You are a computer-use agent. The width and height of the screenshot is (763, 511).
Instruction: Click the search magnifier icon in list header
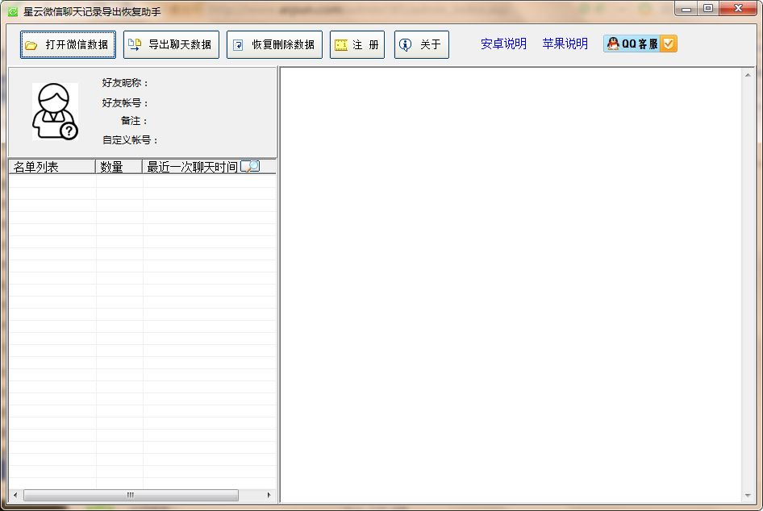[251, 166]
